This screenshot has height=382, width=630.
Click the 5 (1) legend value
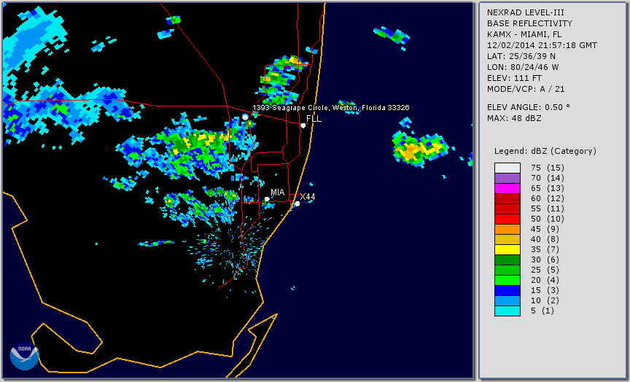click(542, 311)
